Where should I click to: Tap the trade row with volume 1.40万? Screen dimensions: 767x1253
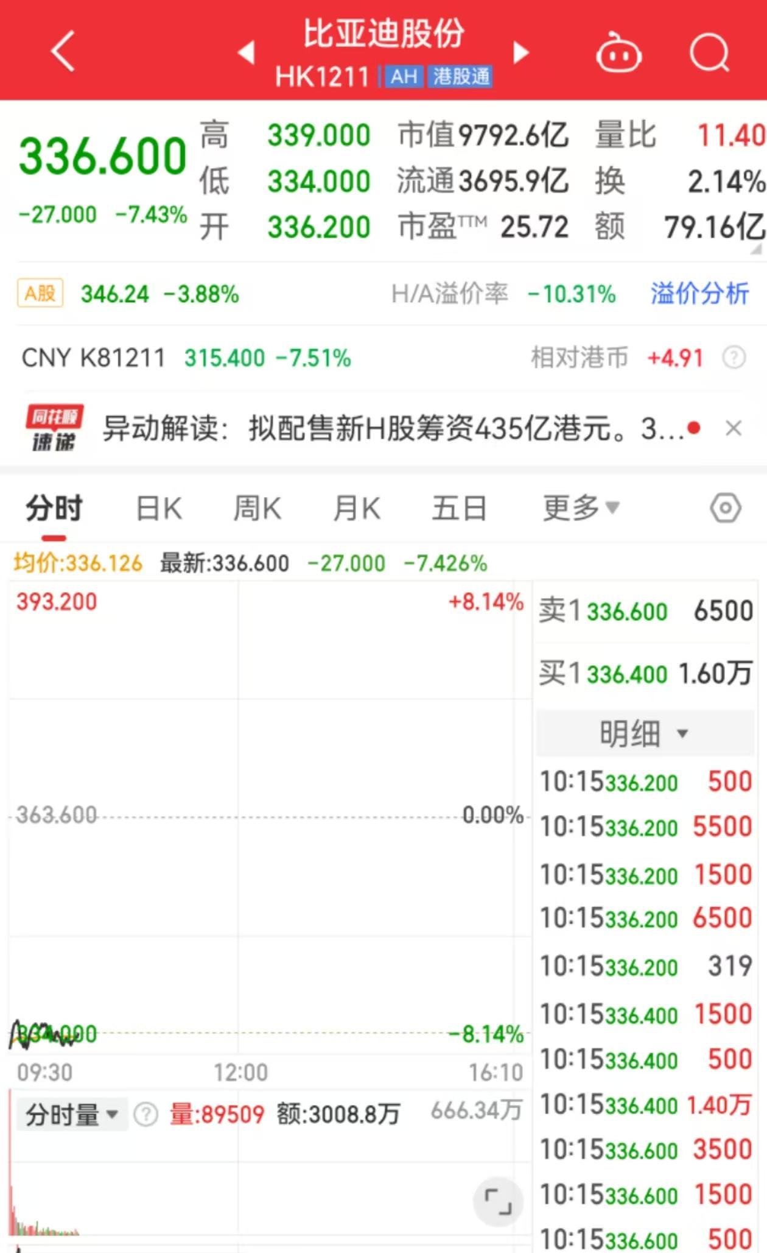pos(646,1104)
